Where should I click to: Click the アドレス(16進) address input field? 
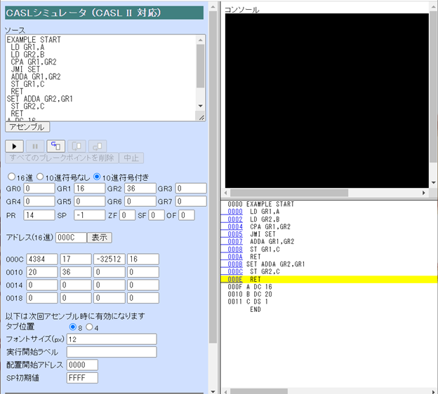click(69, 238)
